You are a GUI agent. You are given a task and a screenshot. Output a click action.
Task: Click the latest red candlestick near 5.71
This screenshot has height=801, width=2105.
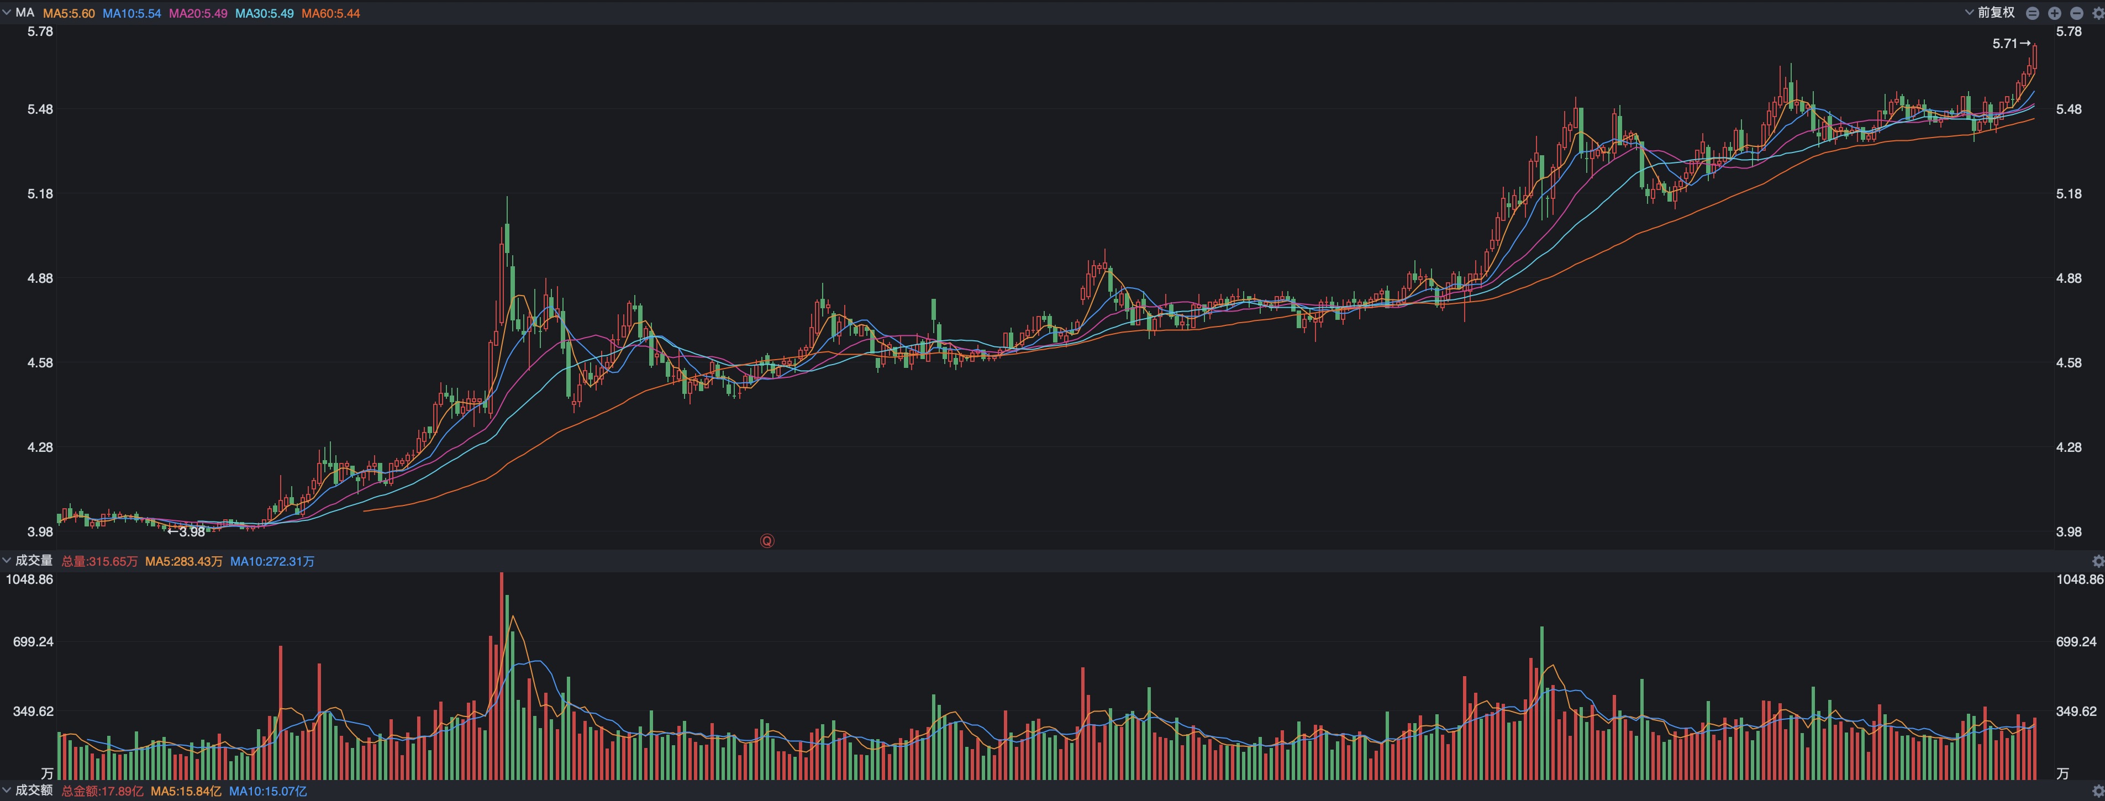[2034, 59]
